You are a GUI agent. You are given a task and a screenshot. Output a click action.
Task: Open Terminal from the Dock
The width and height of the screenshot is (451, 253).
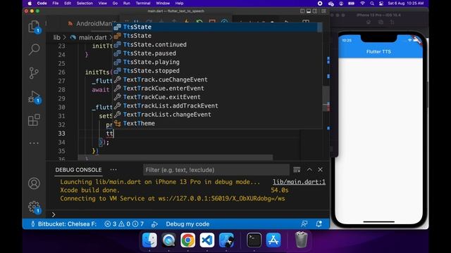[254, 240]
